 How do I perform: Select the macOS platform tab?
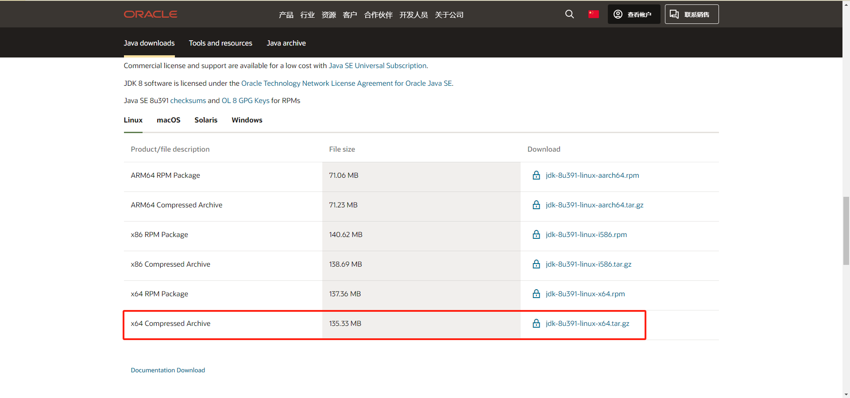[169, 120]
